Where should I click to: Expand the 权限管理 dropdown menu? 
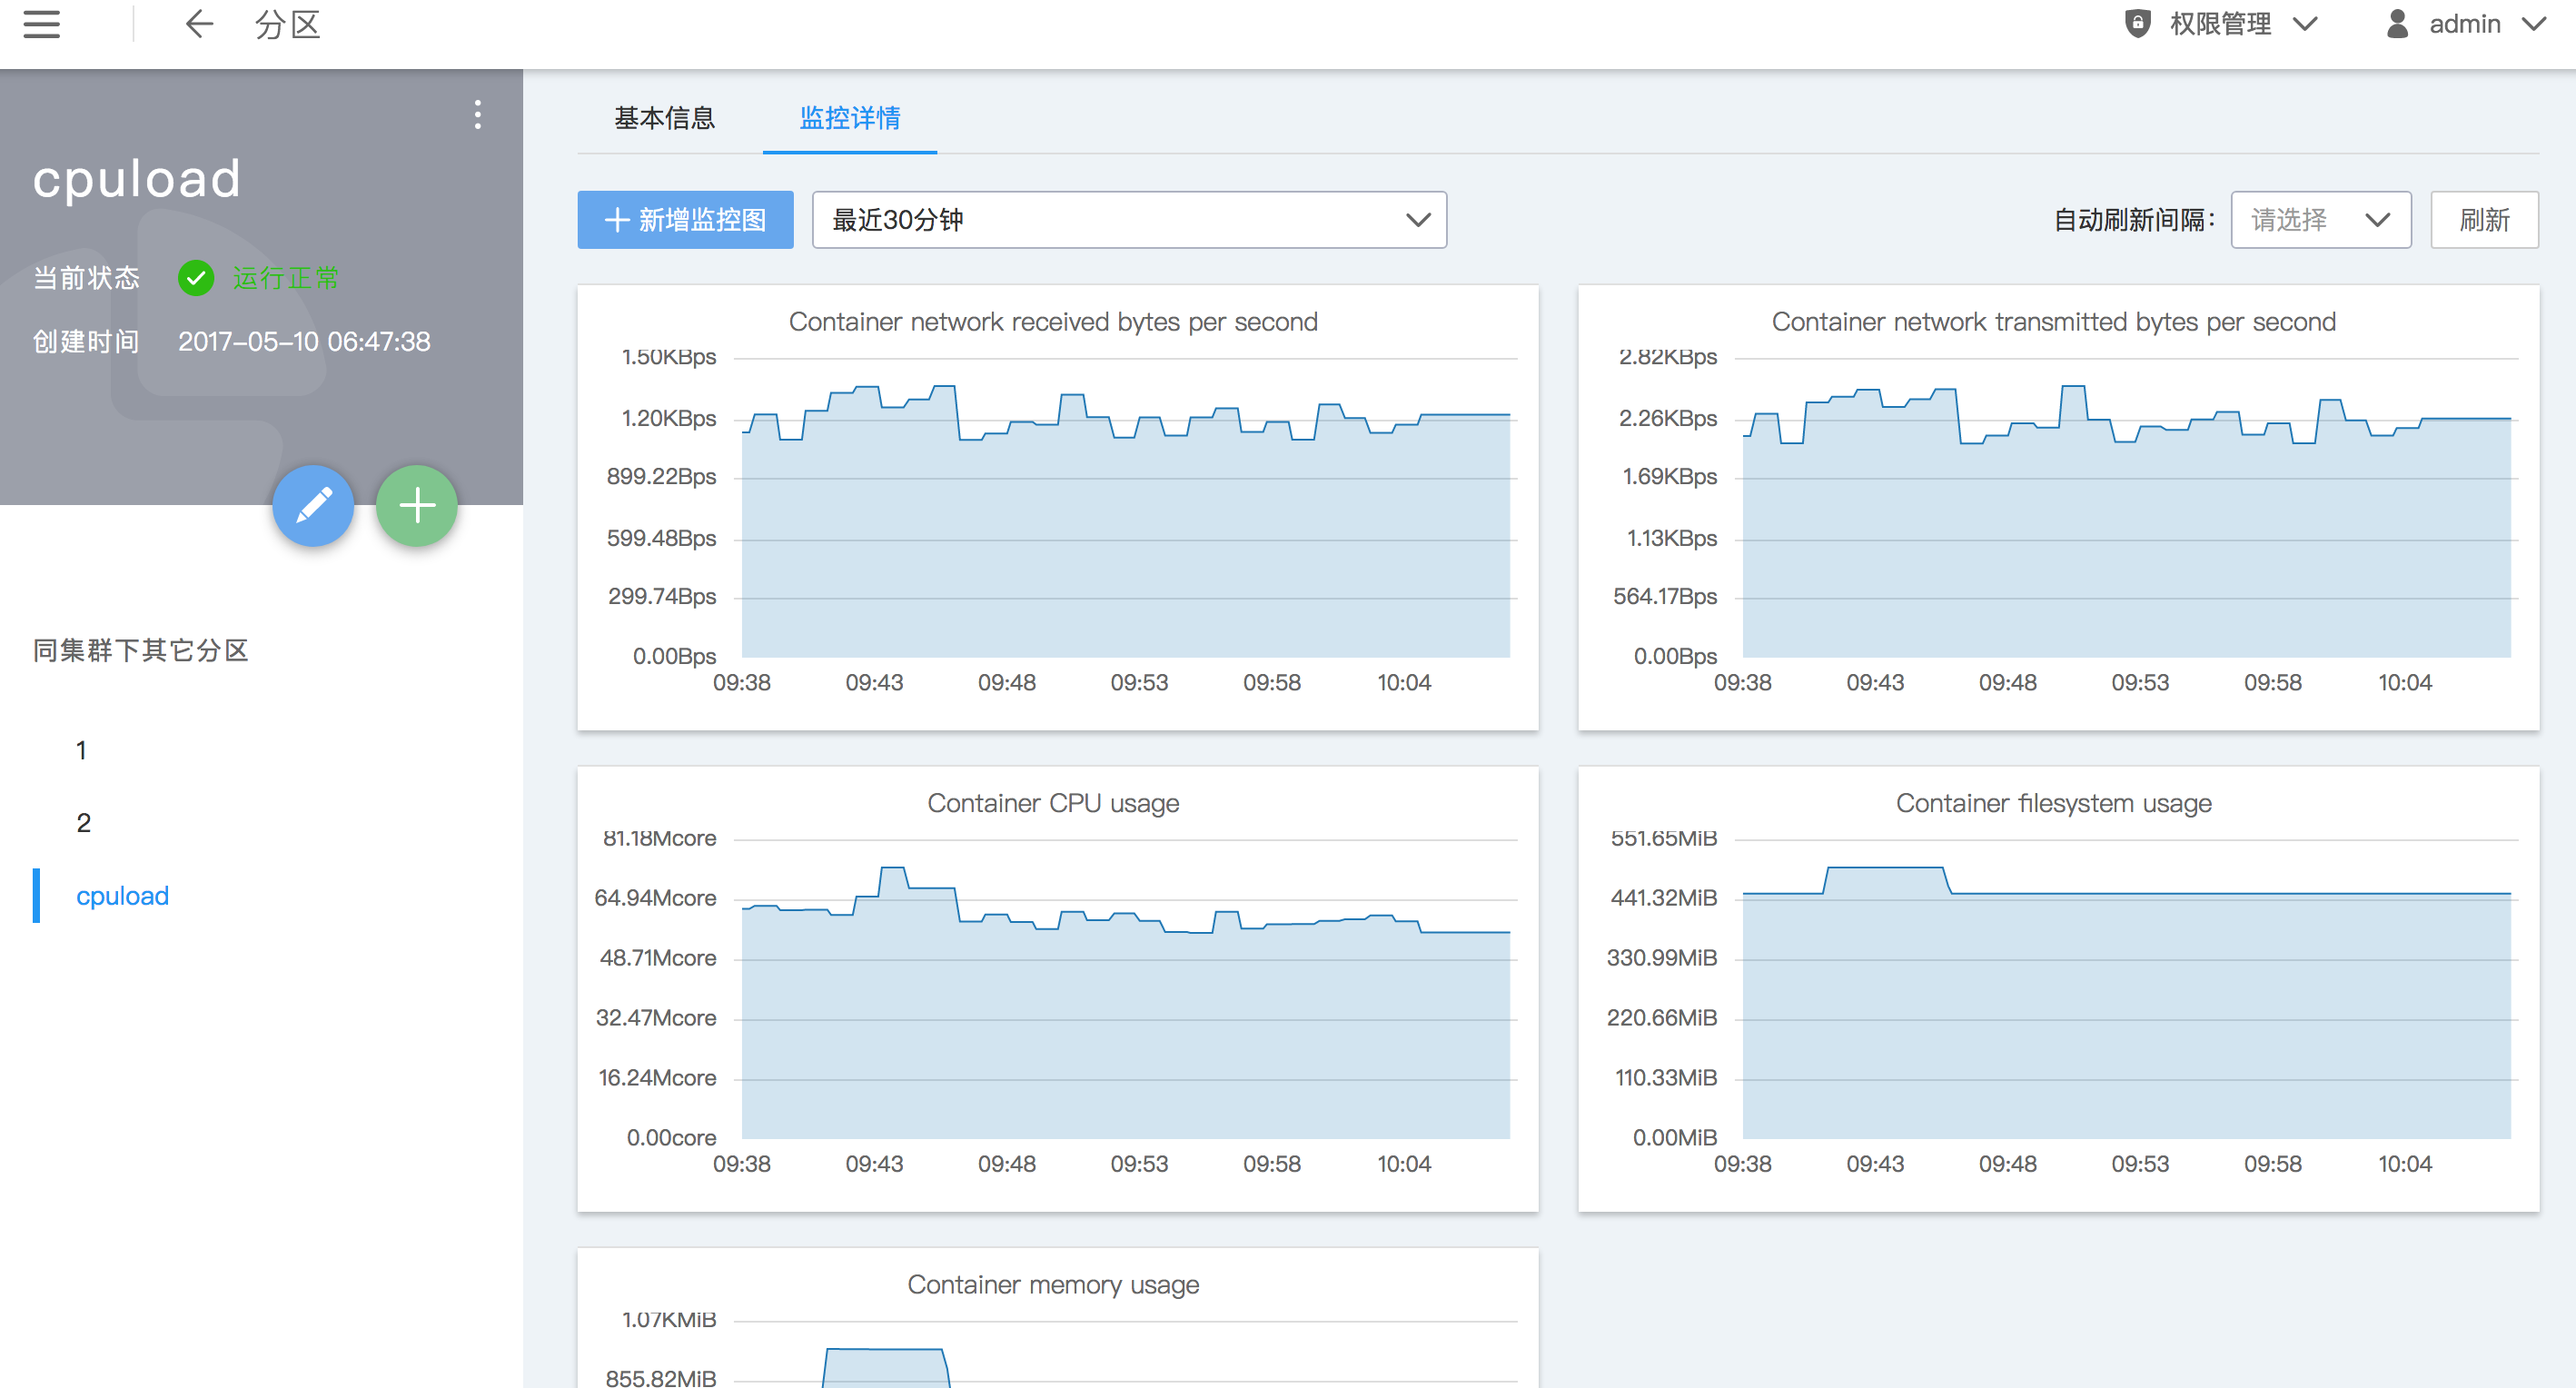[2306, 24]
